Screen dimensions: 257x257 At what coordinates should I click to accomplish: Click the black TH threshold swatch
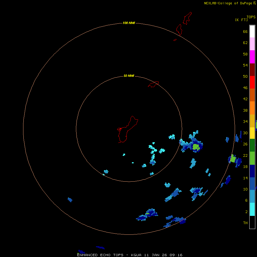click(x=252, y=222)
